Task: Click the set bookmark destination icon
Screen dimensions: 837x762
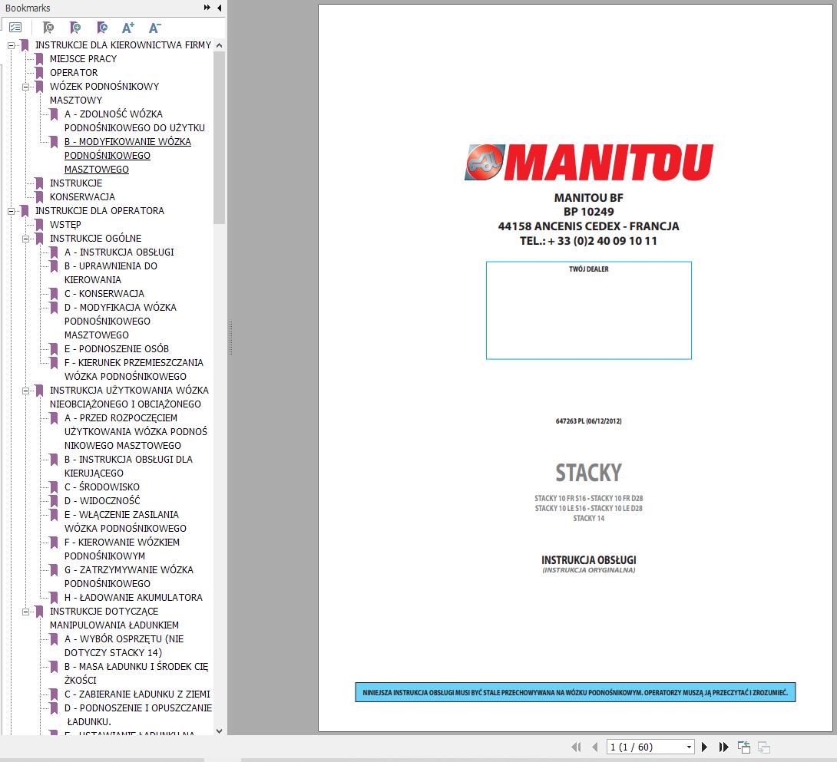Action: [x=102, y=27]
